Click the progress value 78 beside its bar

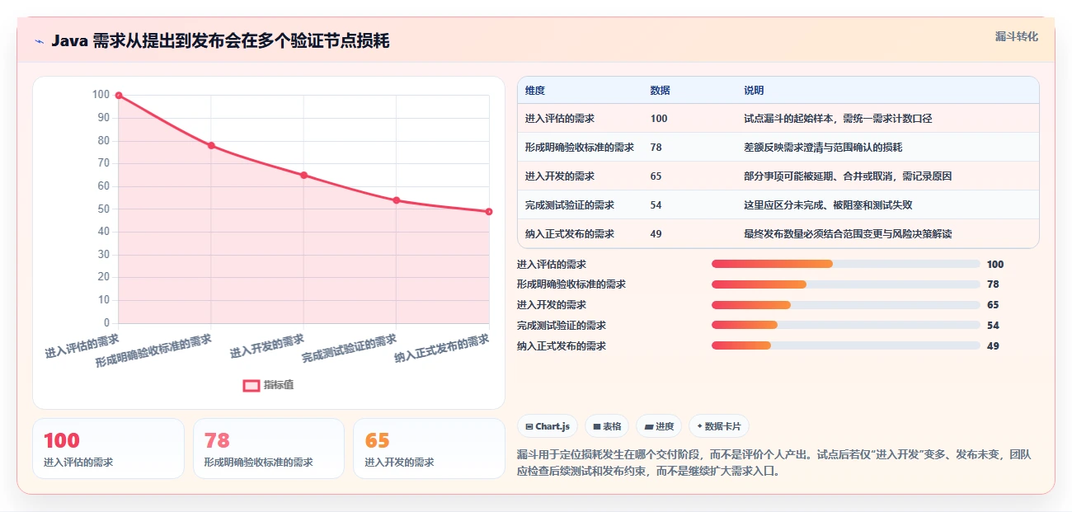[993, 284]
